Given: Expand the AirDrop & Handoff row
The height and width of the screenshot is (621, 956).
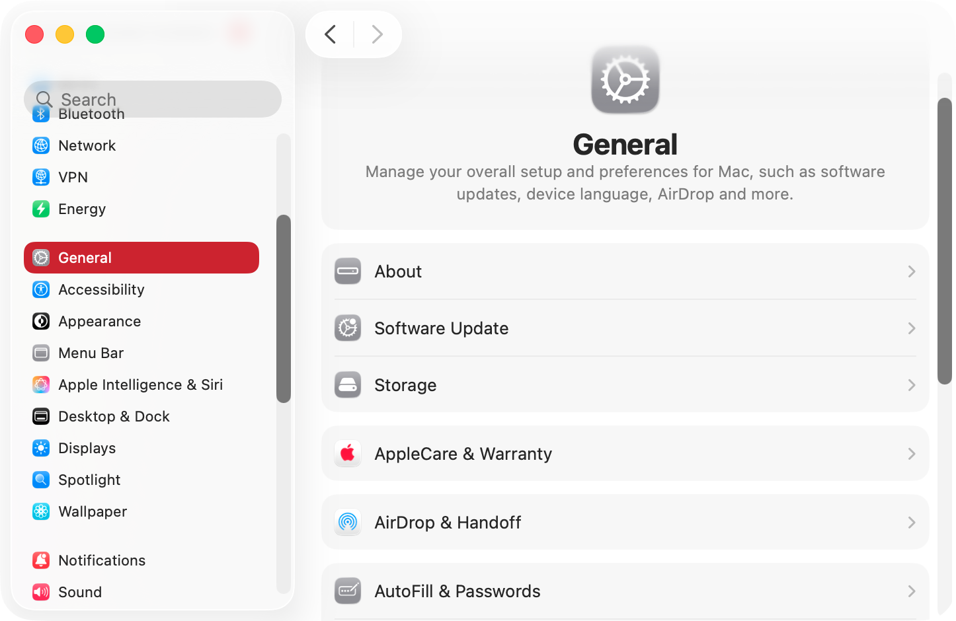Looking at the screenshot, I should point(625,522).
